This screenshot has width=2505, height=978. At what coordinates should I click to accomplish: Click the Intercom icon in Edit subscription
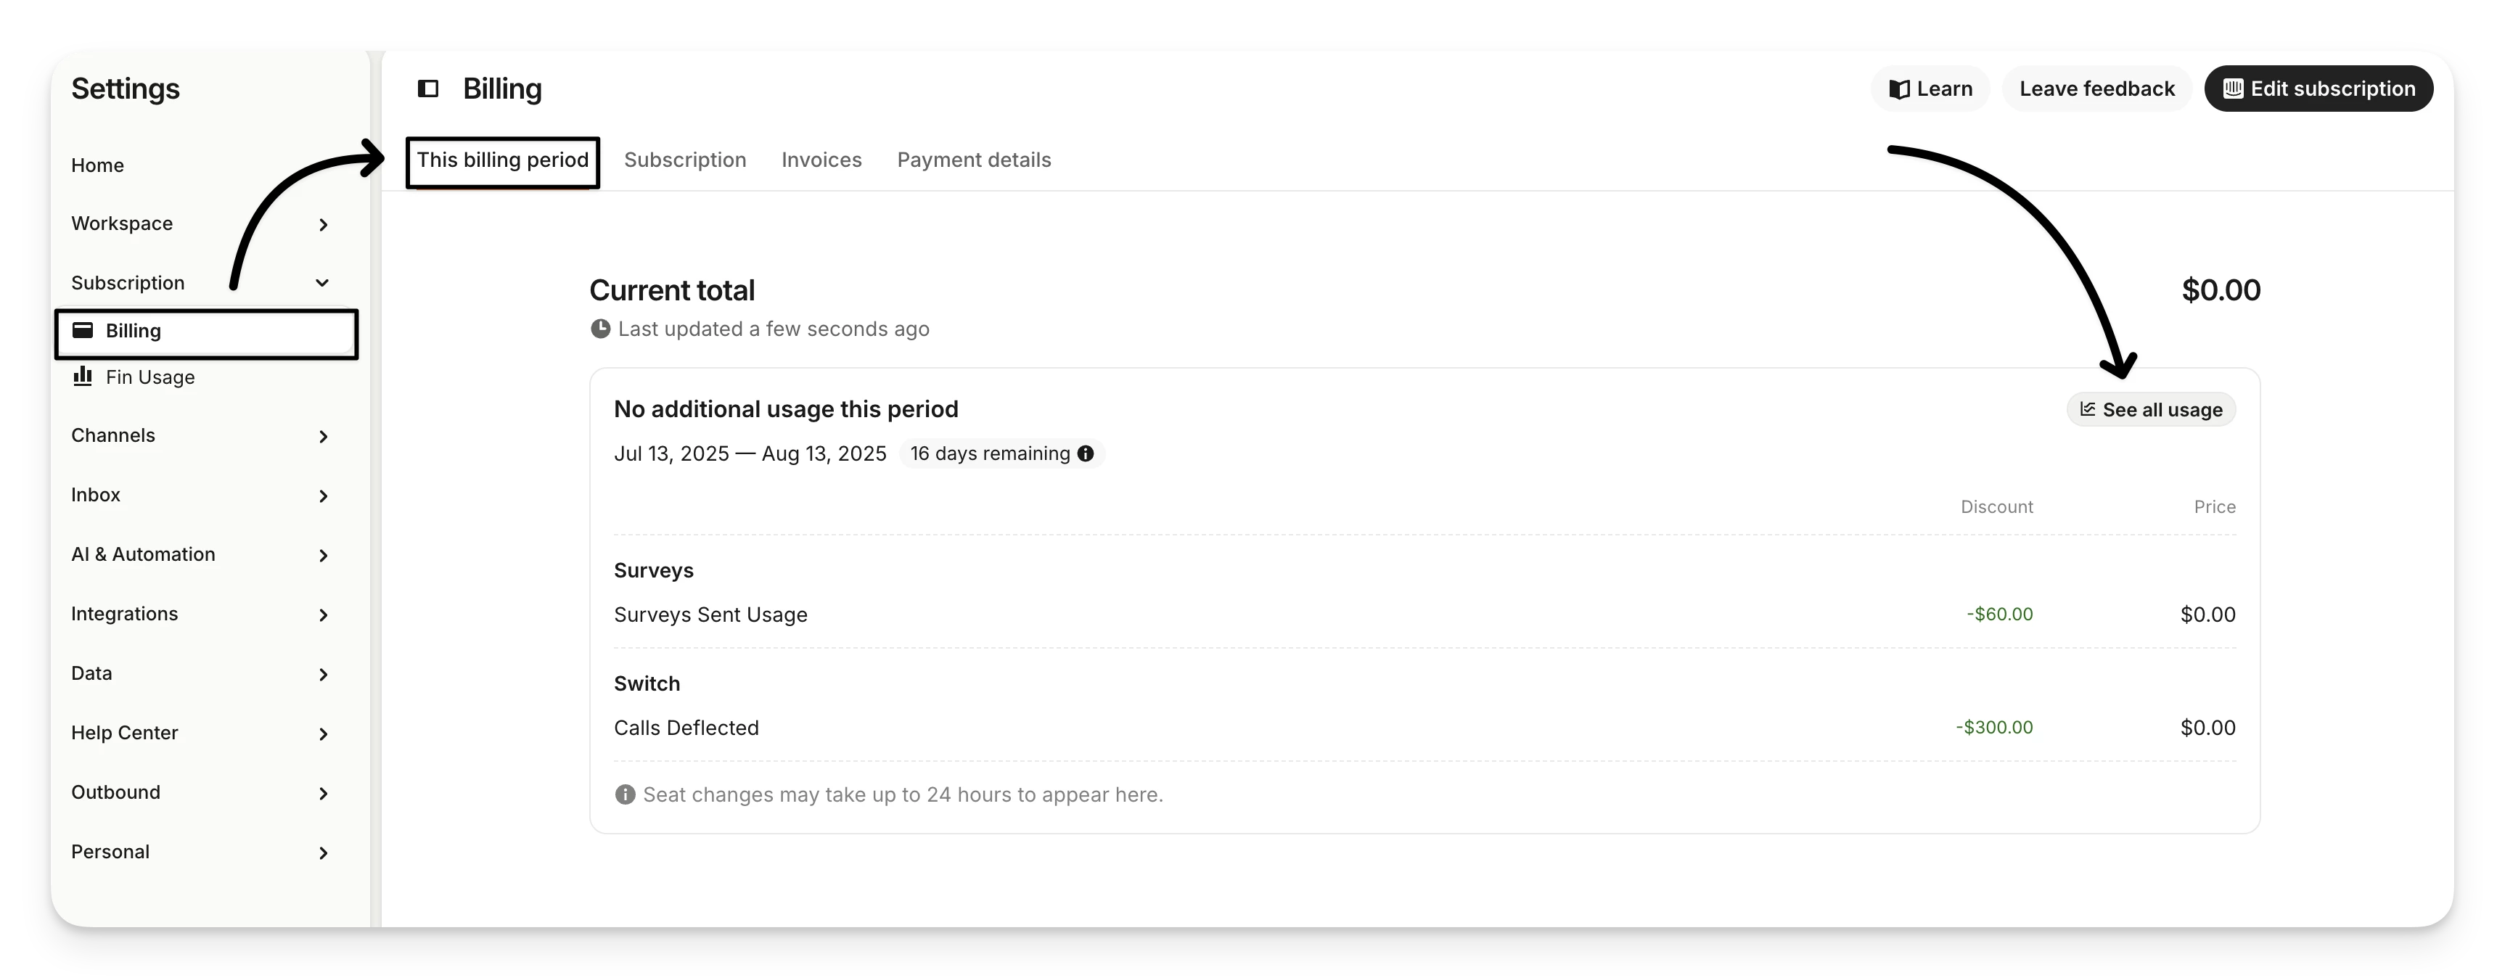(2233, 89)
